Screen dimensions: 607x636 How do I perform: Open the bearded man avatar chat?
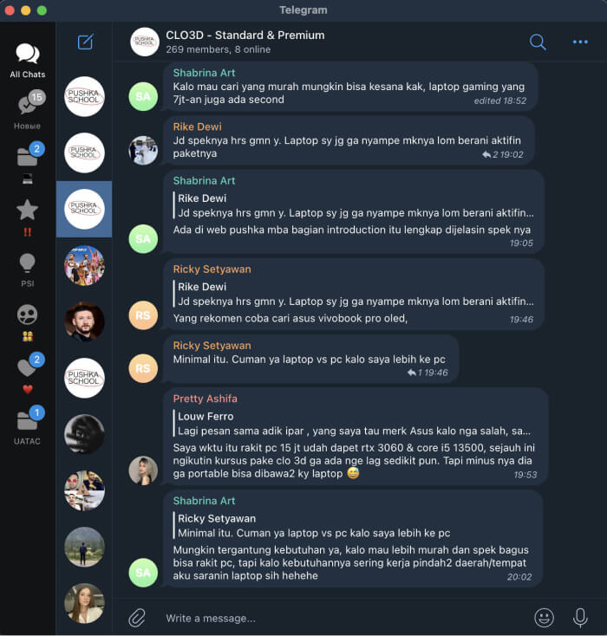pos(84,321)
